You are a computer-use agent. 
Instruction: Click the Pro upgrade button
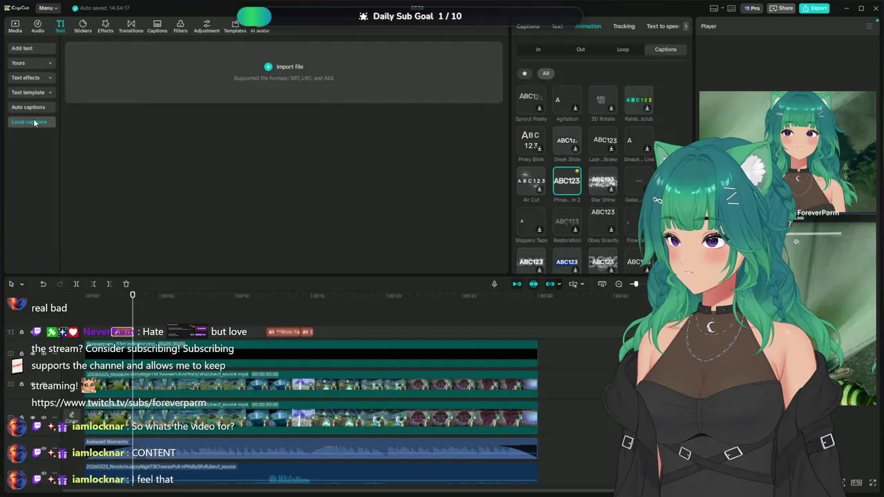(752, 8)
